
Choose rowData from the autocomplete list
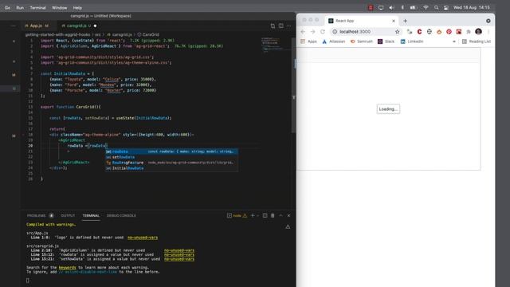pyautogui.click(x=171, y=151)
